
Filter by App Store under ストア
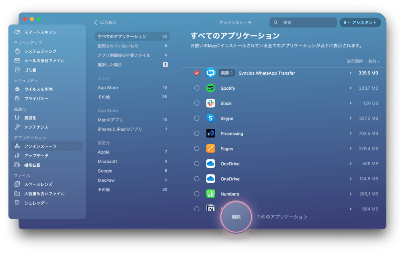tap(132, 88)
